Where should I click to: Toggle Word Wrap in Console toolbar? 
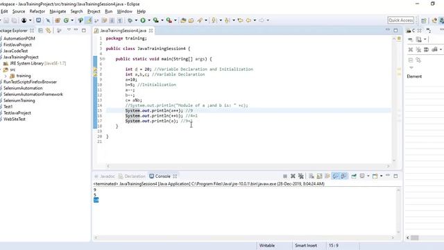327,176
